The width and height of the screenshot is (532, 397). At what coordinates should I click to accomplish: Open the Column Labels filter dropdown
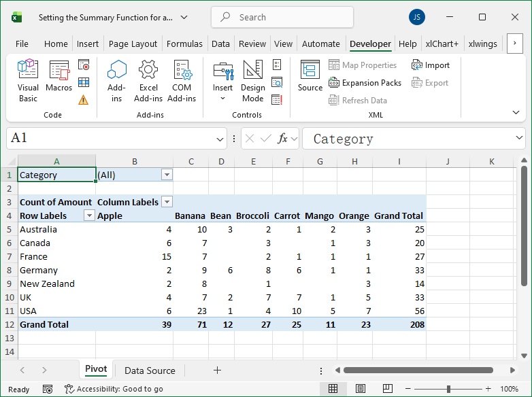tap(167, 202)
